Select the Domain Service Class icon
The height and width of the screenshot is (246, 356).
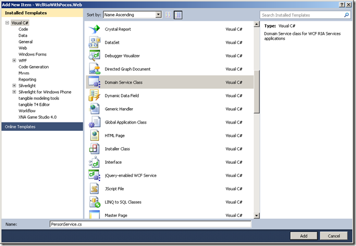click(x=95, y=82)
